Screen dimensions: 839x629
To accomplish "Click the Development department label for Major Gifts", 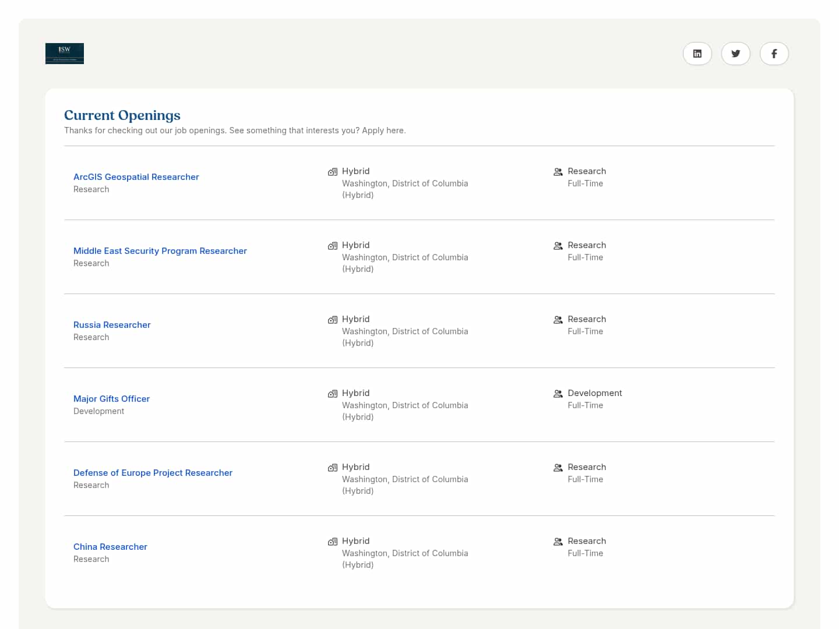I will coord(594,393).
